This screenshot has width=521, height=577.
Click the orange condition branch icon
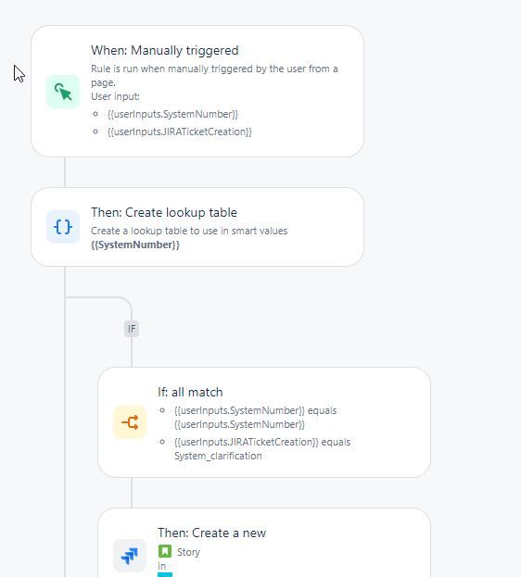point(130,422)
